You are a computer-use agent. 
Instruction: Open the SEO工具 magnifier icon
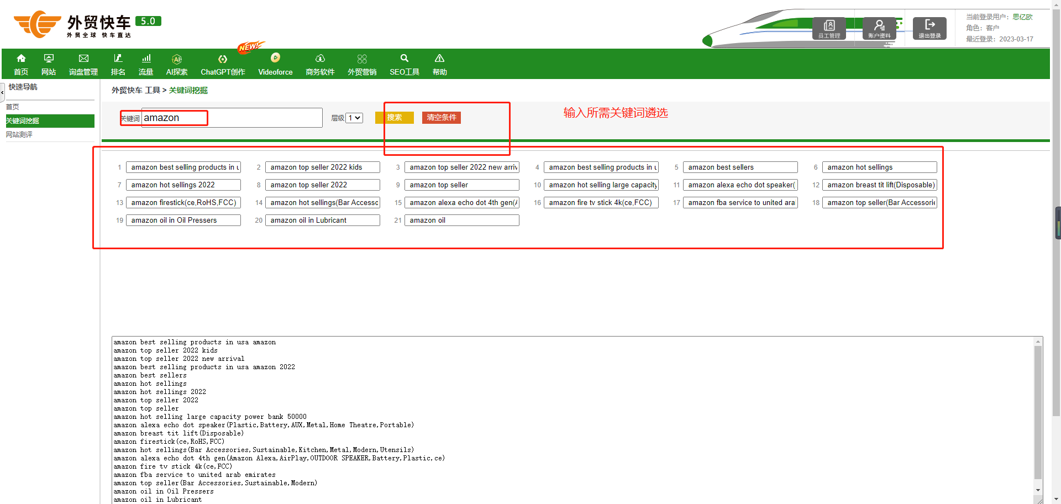pos(405,58)
